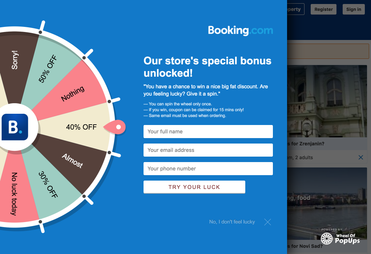This screenshot has width=371, height=254.
Task: Click the brown Almost wheel slice
Action: (73, 160)
